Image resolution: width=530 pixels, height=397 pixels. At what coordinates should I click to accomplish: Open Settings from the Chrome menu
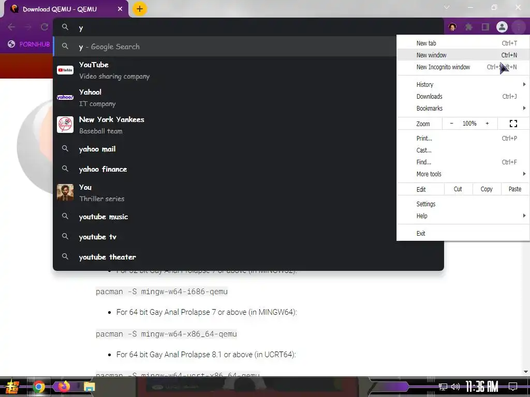pyautogui.click(x=463, y=204)
